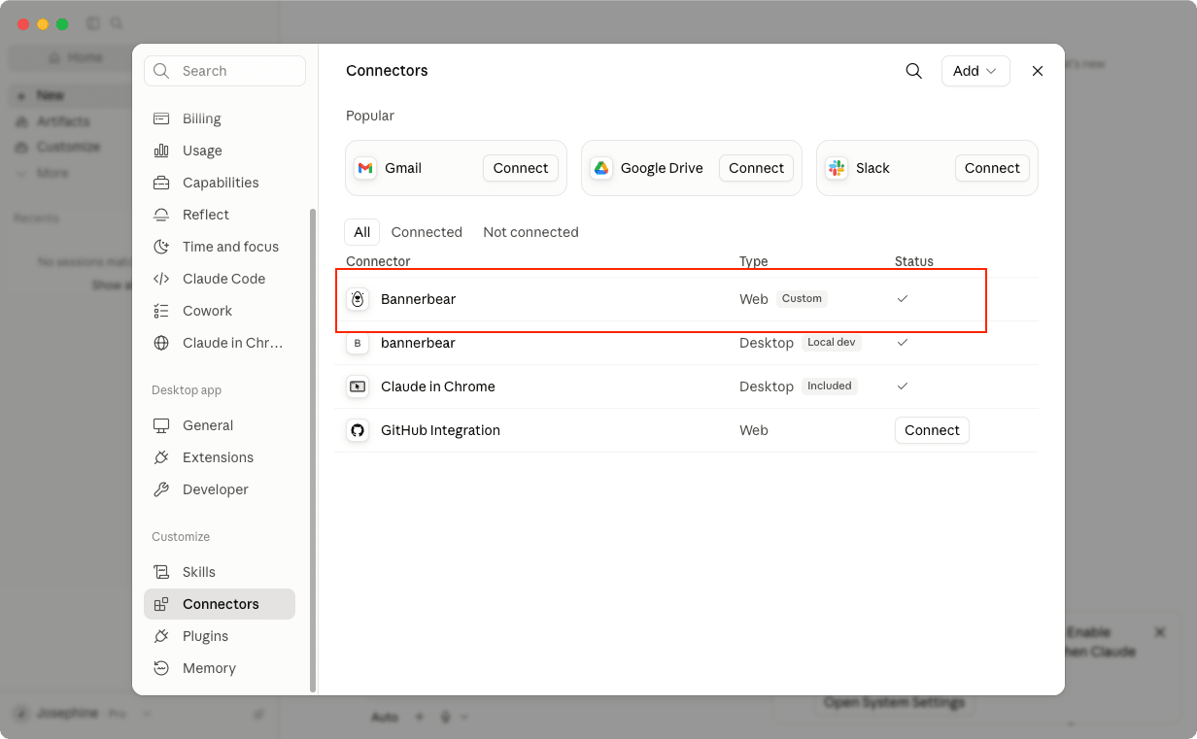
Task: Click the Developer wrench icon
Action: click(161, 489)
